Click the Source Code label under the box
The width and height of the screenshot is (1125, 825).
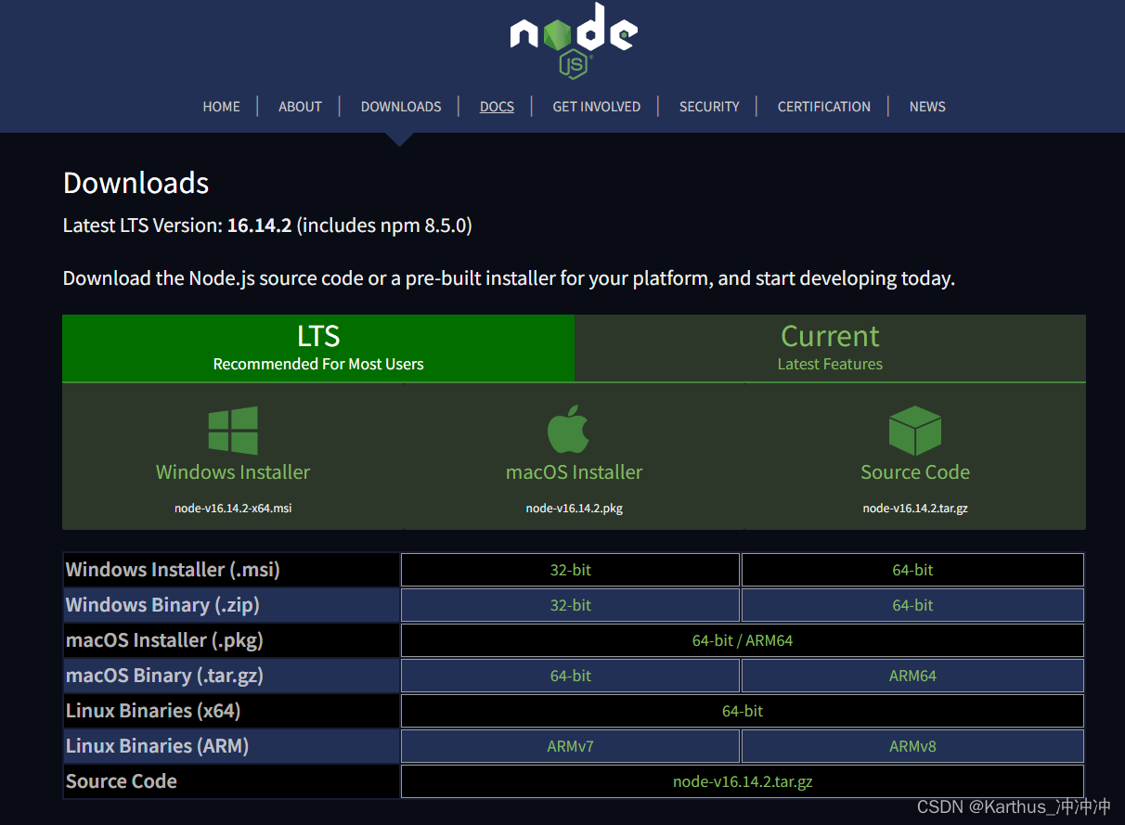(915, 472)
